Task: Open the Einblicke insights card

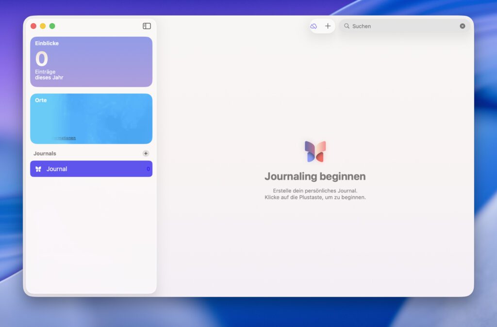Action: click(91, 61)
